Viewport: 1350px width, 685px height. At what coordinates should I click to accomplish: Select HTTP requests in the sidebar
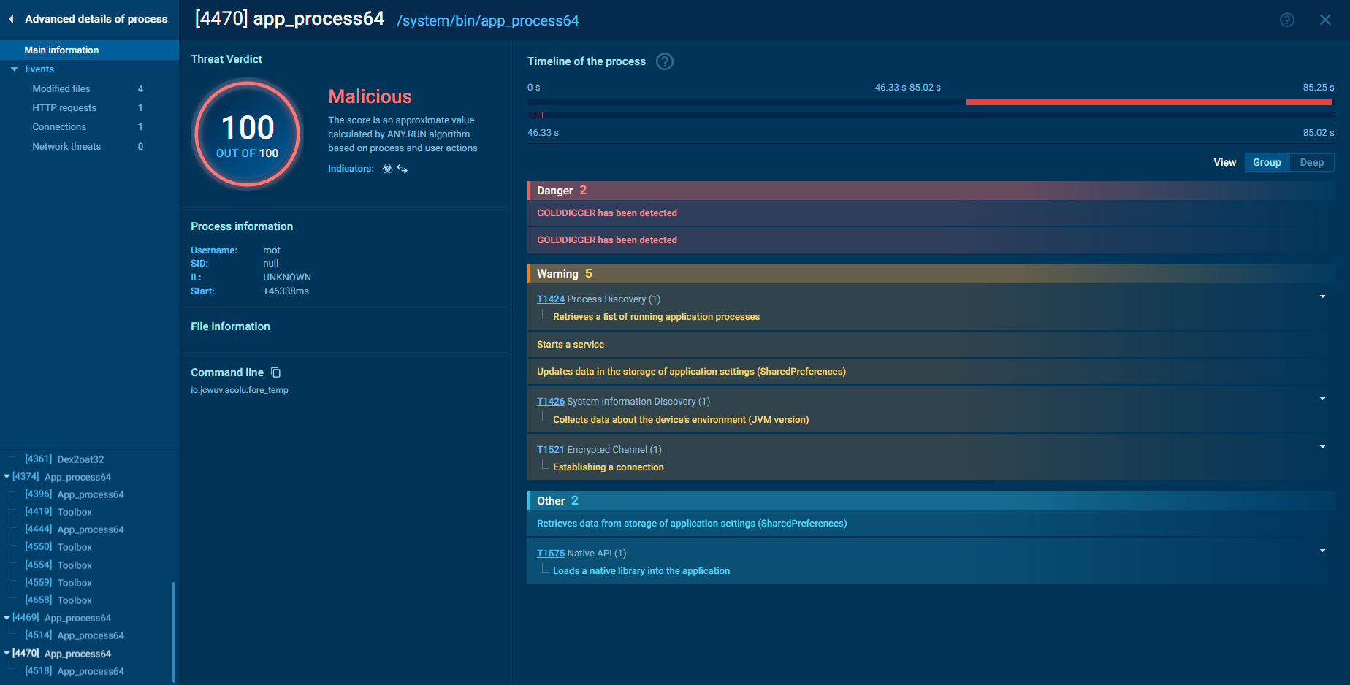pyautogui.click(x=64, y=107)
